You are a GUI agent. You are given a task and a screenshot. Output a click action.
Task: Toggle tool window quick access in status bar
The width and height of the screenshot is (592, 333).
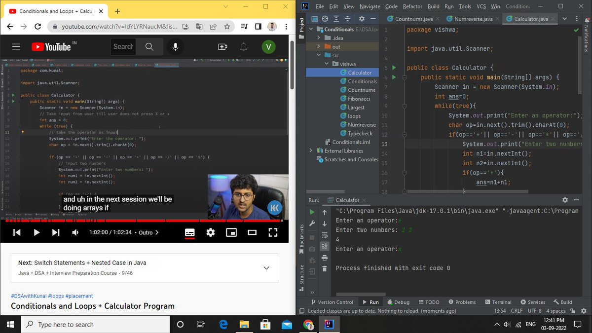tap(302, 311)
